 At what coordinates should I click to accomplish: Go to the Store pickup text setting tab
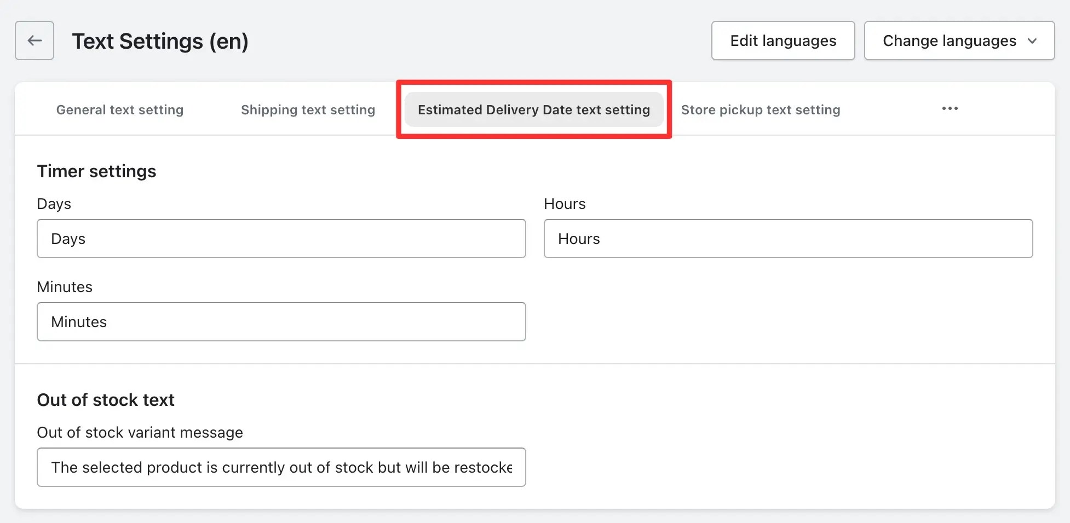(x=761, y=109)
